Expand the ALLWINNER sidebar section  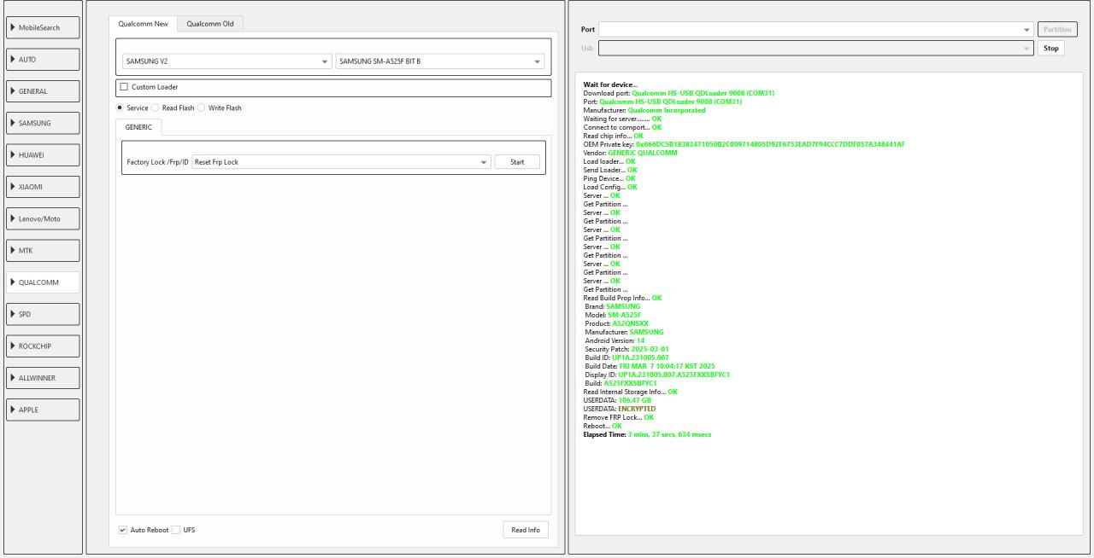tap(43, 378)
